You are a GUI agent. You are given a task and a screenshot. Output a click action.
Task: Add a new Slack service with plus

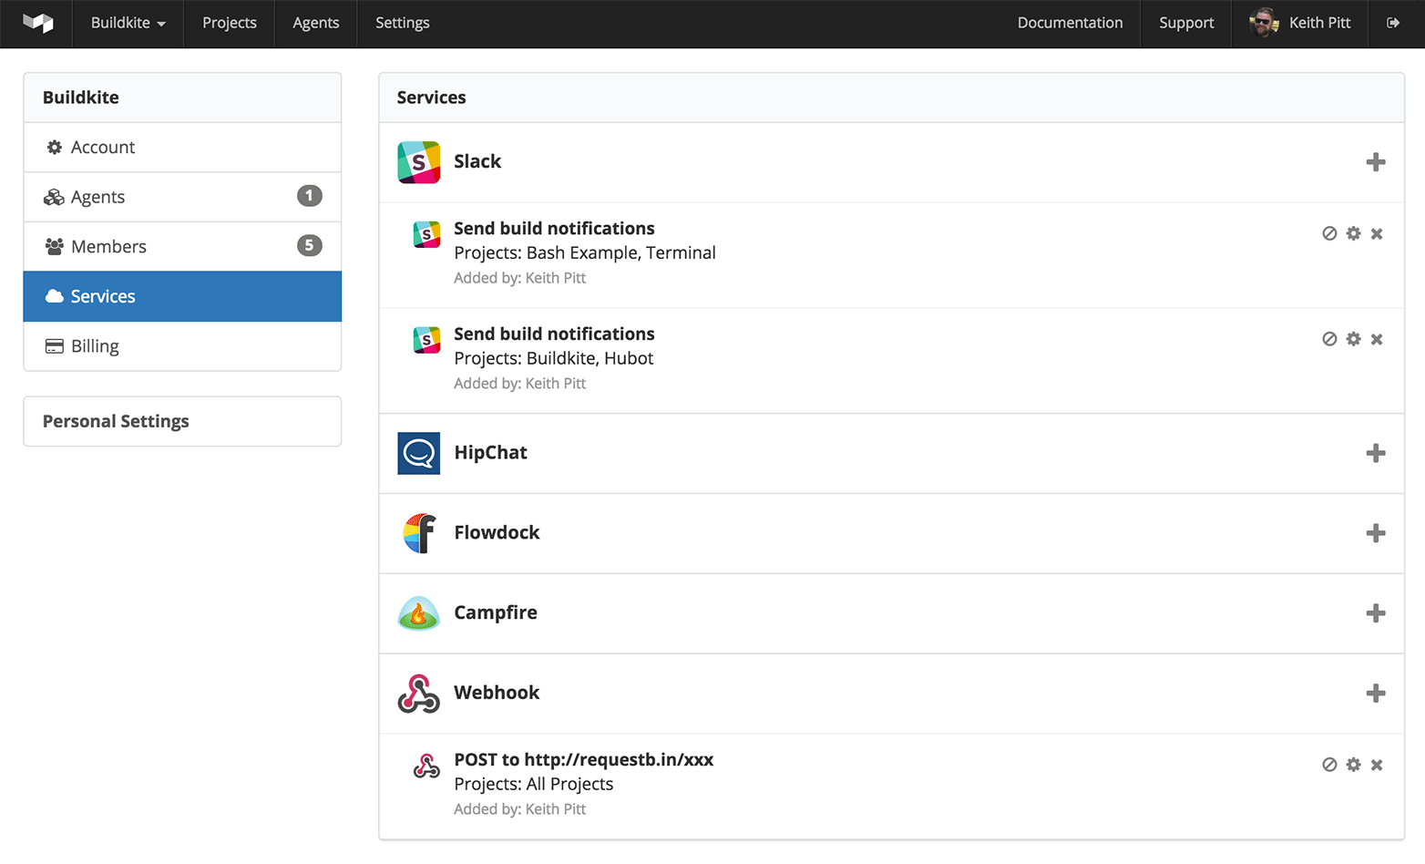1376,162
